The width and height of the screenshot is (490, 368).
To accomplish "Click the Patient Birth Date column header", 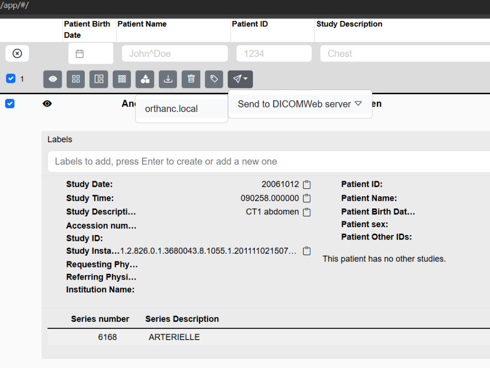I will [x=87, y=29].
